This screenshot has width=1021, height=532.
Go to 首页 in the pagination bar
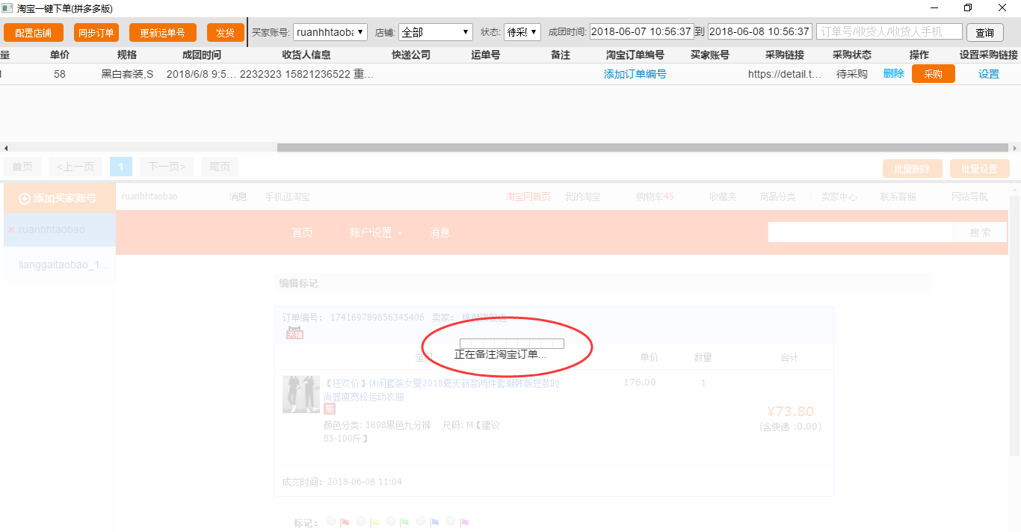point(22,167)
